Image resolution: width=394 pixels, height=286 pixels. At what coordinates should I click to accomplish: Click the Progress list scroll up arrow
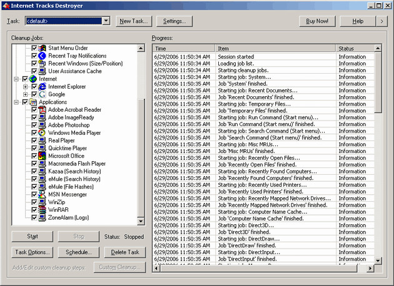point(378,48)
